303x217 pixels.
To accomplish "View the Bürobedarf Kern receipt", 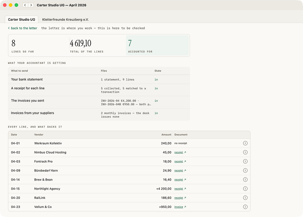I will click(180, 170).
